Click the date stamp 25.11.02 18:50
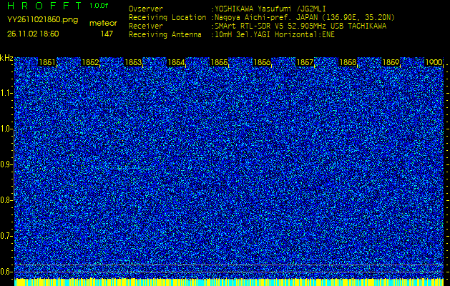 [x=33, y=34]
